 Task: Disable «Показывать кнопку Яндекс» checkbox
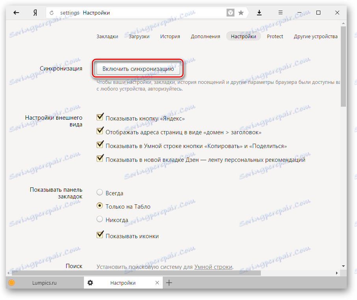tap(100, 117)
